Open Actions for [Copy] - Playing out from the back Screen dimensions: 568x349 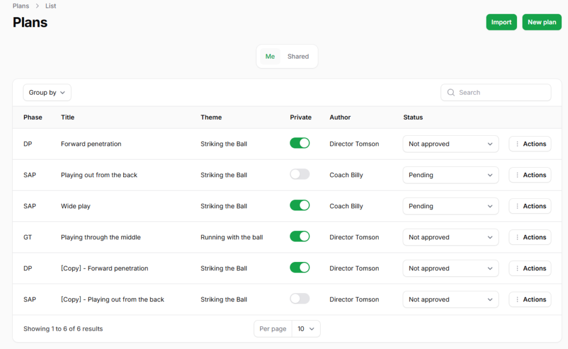[x=530, y=300]
